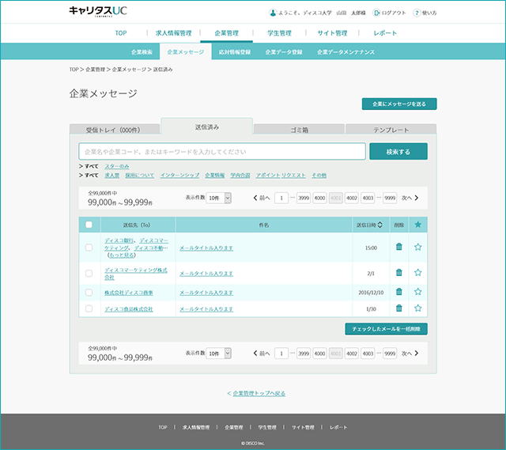Click the 検索する search button
The height and width of the screenshot is (450, 506).
click(x=398, y=151)
